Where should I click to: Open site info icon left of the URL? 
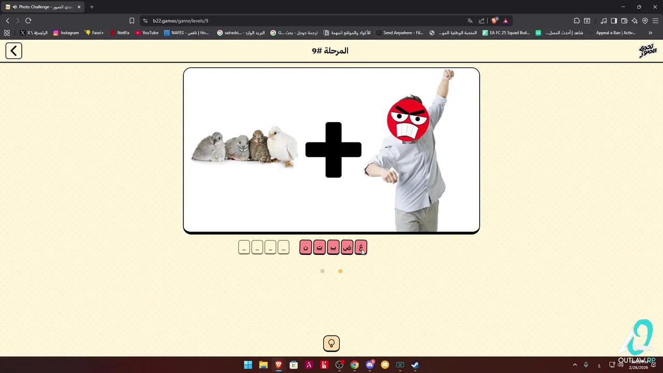coord(145,21)
